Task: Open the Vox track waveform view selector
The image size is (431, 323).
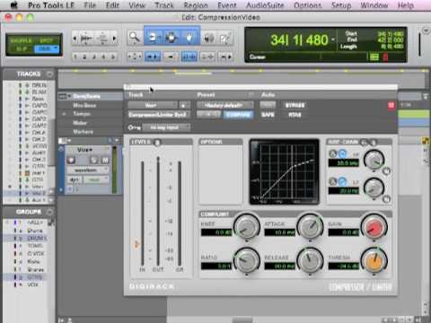Action: (87, 170)
